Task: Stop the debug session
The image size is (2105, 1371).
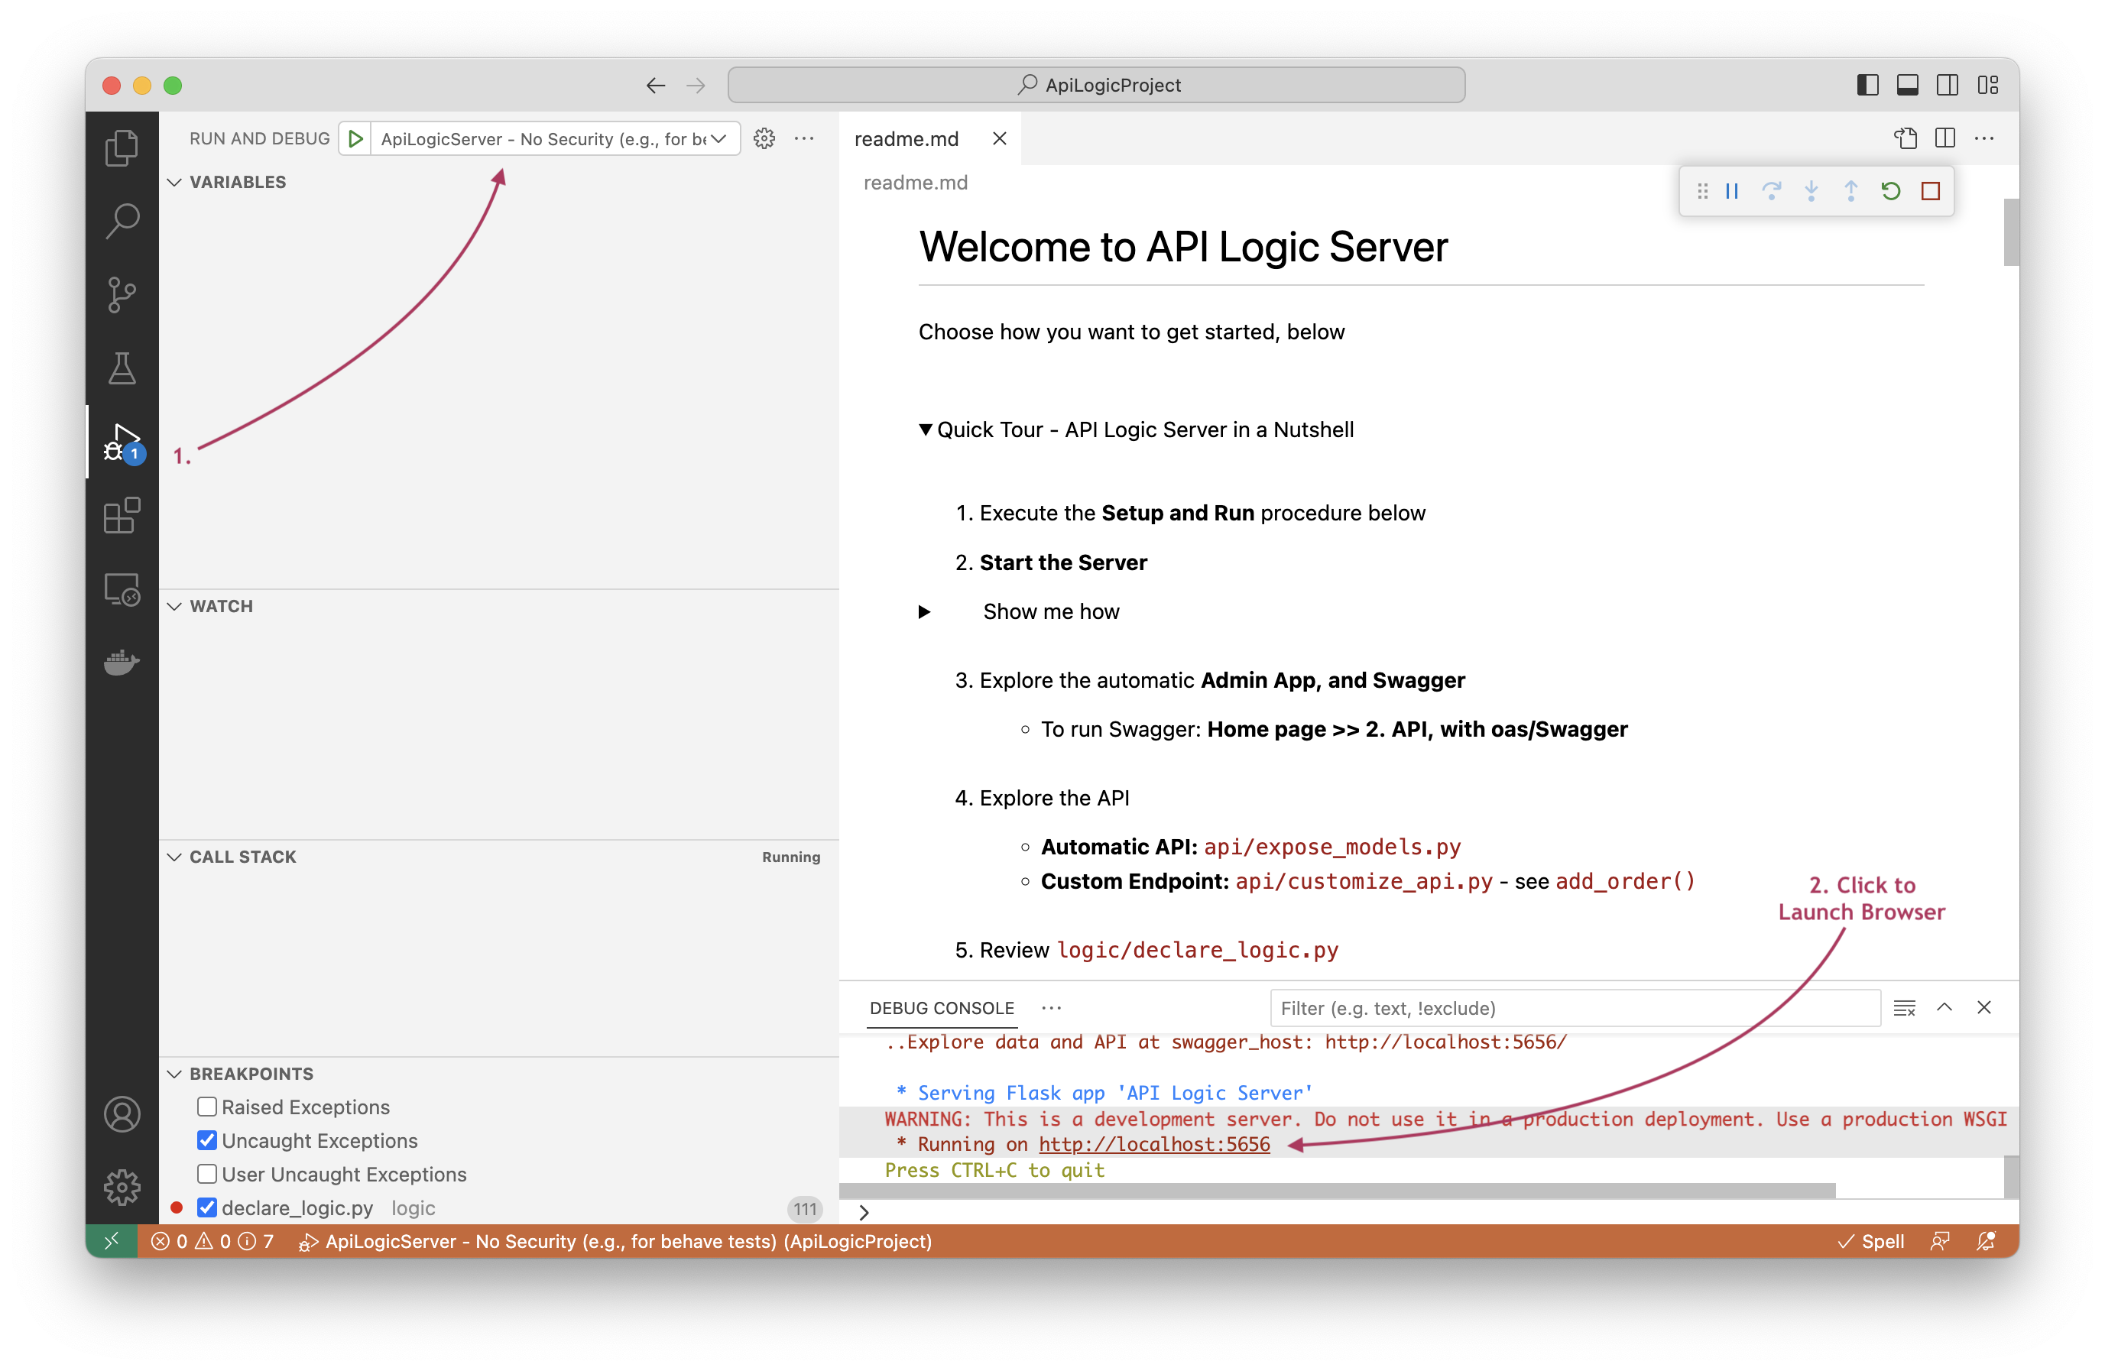Action: [1930, 191]
